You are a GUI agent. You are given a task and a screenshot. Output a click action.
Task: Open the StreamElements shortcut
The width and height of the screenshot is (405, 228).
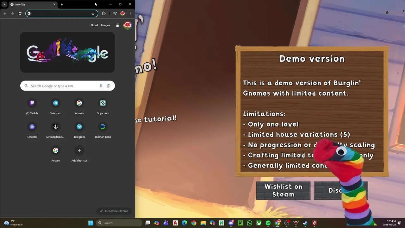[56, 130]
